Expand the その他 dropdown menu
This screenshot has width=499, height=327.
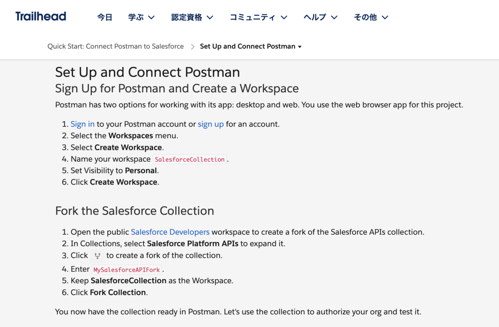tap(371, 17)
